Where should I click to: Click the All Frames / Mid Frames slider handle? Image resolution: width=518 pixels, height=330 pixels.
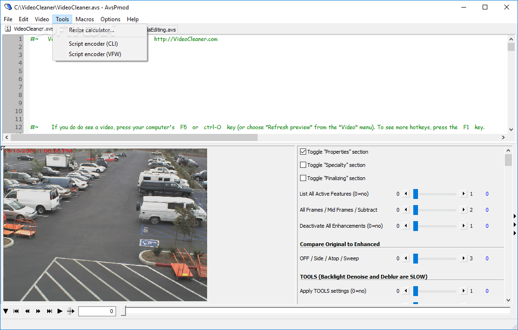[x=416, y=209]
